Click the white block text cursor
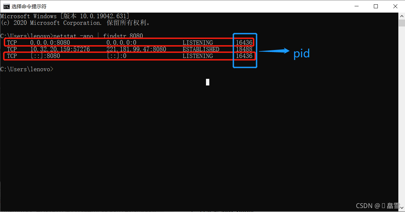 coord(208,82)
